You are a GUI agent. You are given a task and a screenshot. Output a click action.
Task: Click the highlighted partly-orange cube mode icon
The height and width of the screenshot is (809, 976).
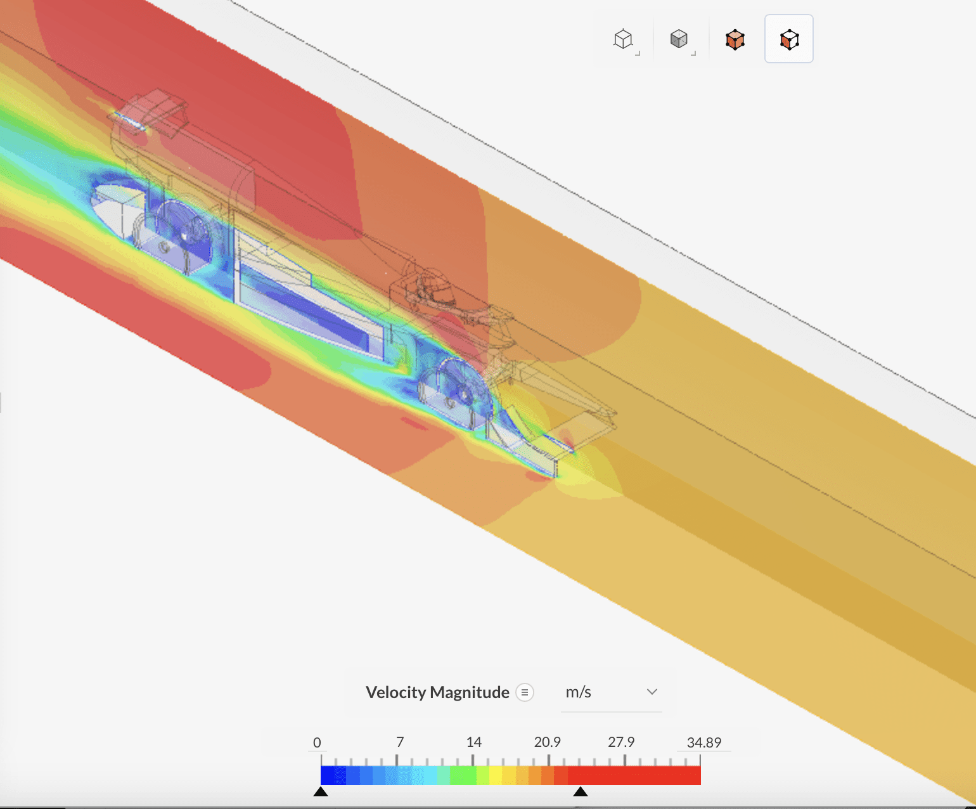(789, 39)
